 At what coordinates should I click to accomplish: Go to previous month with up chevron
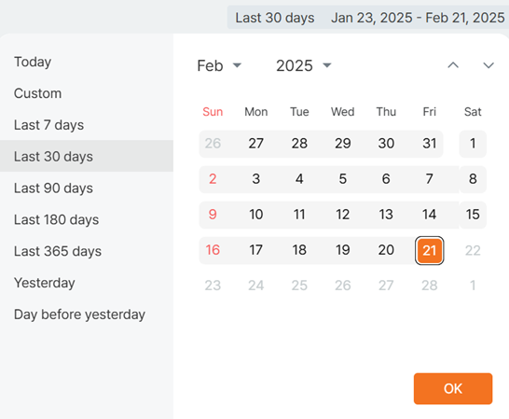click(x=453, y=65)
